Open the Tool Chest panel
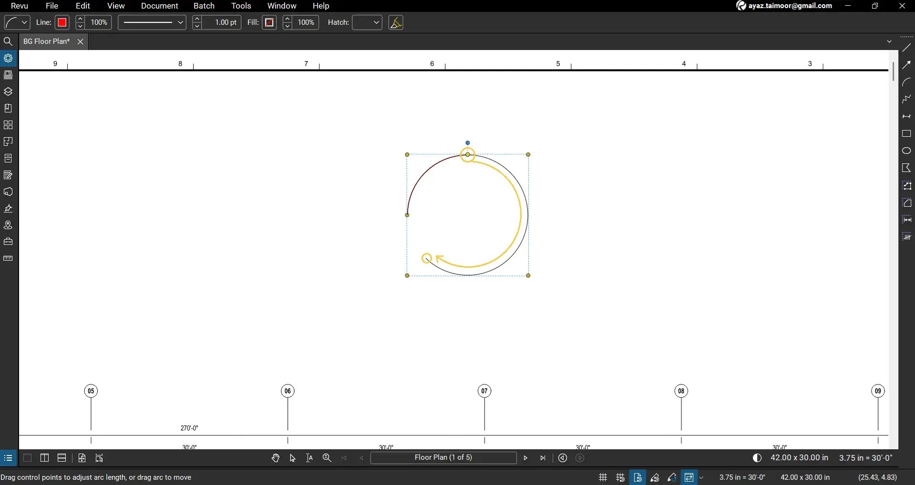 click(8, 125)
